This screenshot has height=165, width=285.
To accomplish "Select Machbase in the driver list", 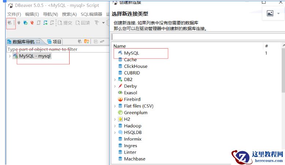I will click(x=135, y=159).
